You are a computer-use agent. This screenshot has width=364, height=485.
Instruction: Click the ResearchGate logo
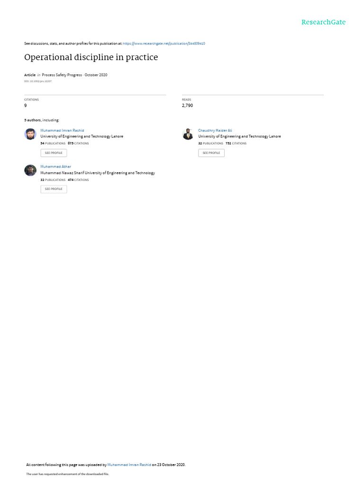click(323, 22)
